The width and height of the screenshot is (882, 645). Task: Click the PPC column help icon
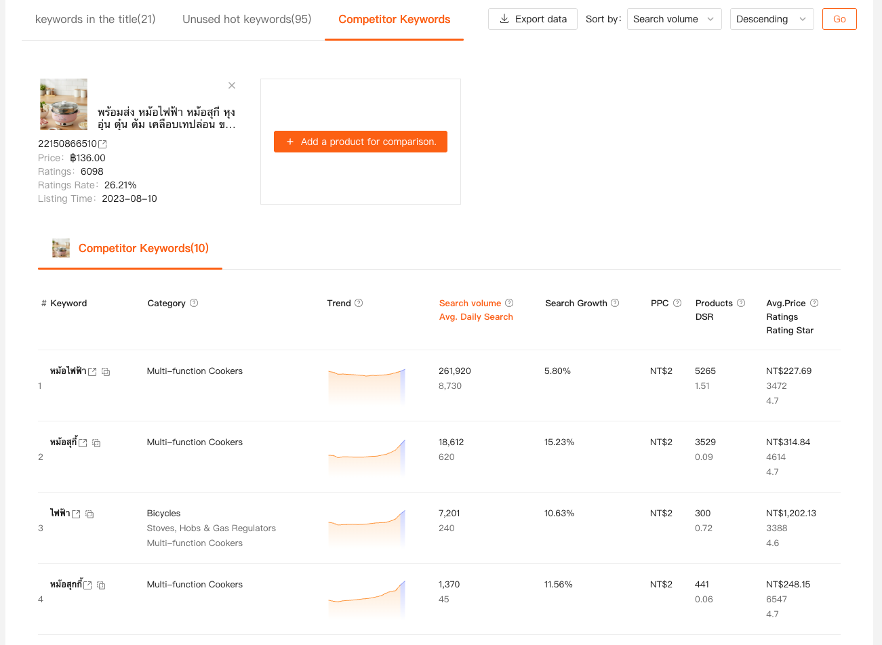click(x=677, y=303)
